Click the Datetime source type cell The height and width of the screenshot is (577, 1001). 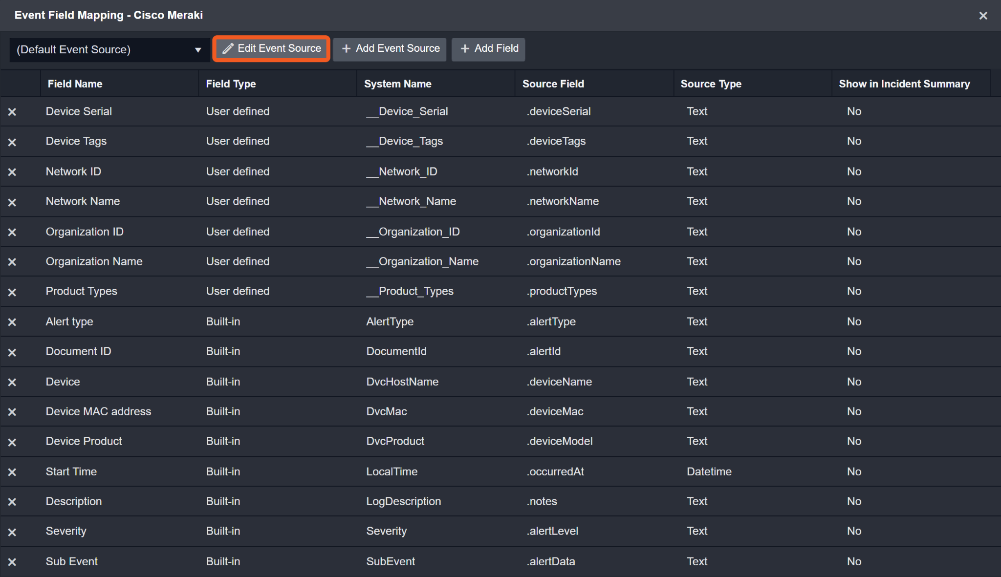coord(709,471)
